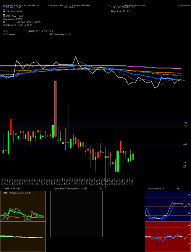The image size is (191, 252).
Task: Open the ADX indicator chart thumbnail
Action: pos(23,206)
